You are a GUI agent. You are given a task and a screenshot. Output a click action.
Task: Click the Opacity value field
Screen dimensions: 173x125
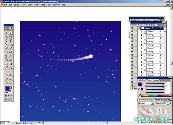point(165,103)
